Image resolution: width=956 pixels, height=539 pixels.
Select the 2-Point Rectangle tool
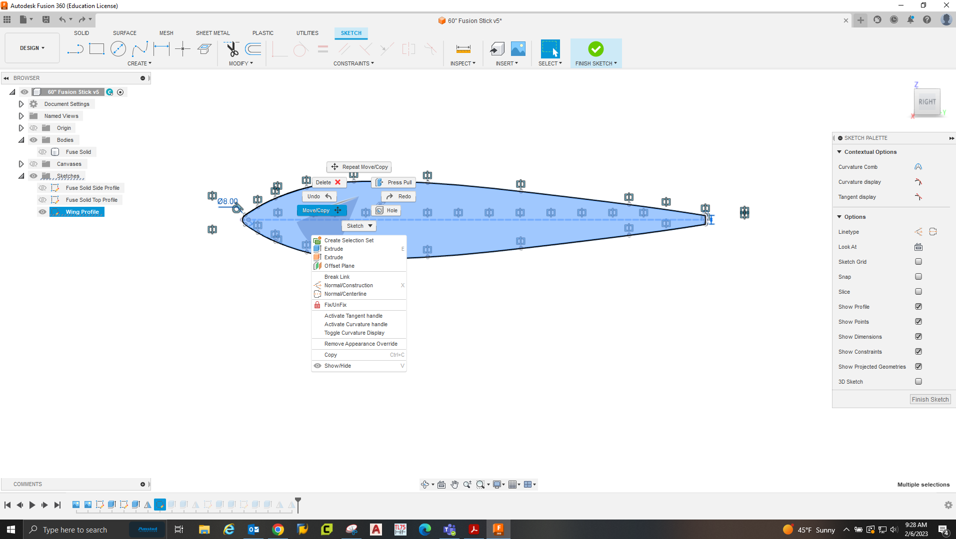click(96, 49)
